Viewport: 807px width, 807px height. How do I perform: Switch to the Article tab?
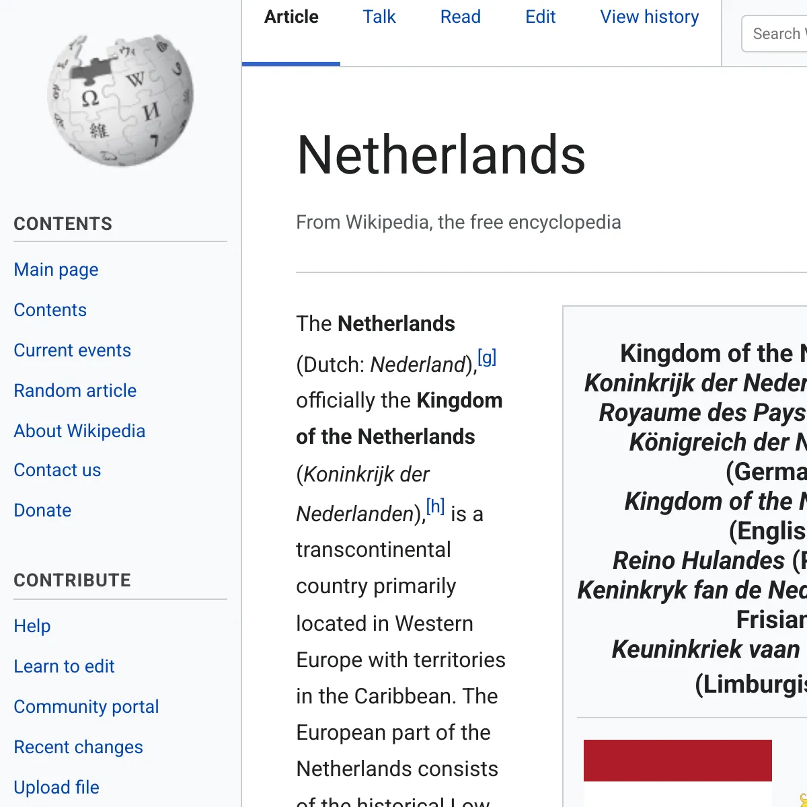(291, 17)
